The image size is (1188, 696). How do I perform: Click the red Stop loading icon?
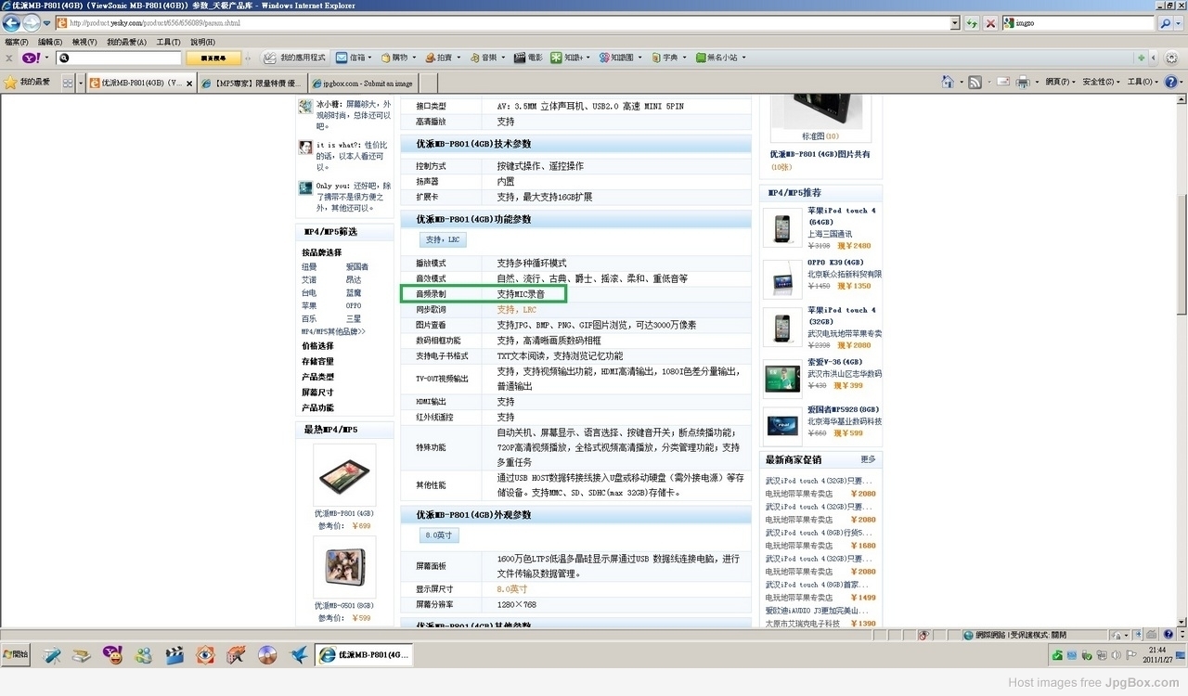990,23
